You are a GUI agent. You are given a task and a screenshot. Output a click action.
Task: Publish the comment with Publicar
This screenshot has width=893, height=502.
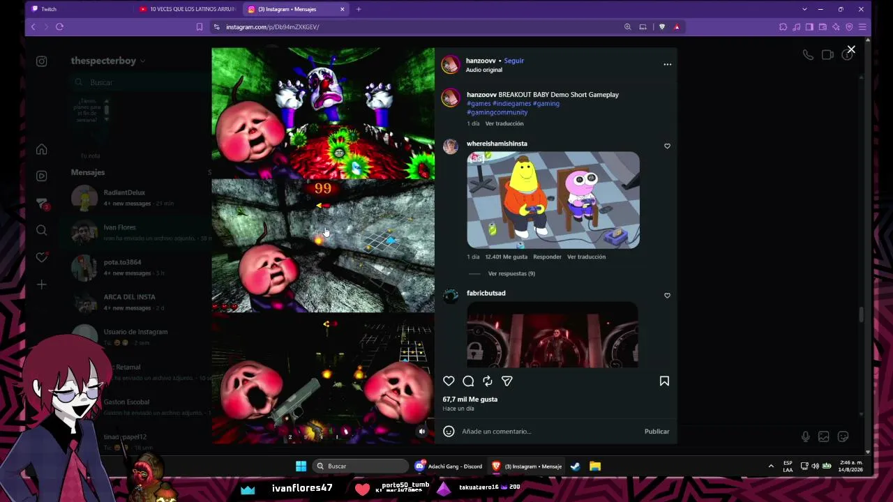[656, 432]
